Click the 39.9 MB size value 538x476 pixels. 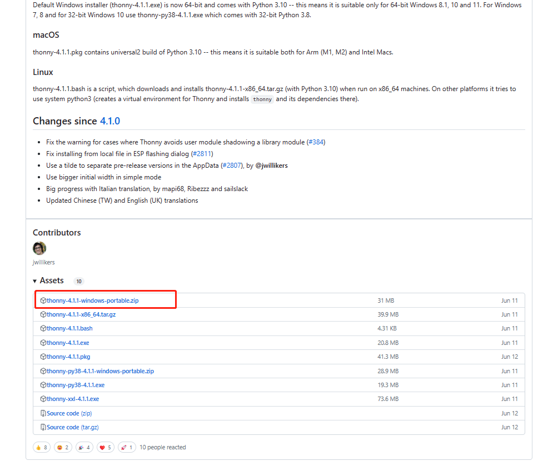[388, 314]
